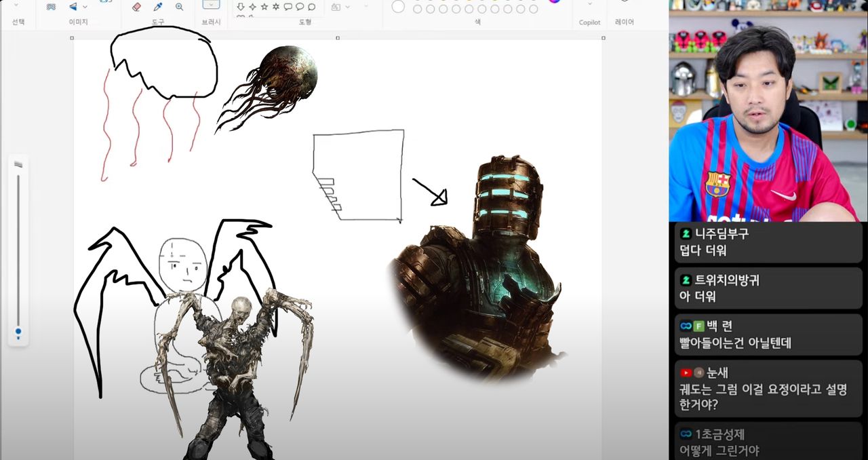Viewport: 868px width, 460px height.
Task: Click the 색 group label
Action: click(477, 22)
